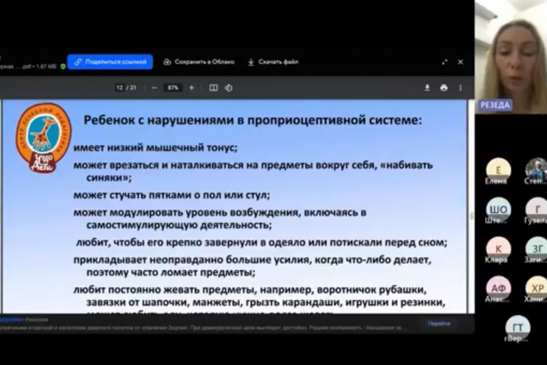547x365 pixels.
Task: Click the speaker video labeled РЕЗЕДА
Action: coord(511,55)
